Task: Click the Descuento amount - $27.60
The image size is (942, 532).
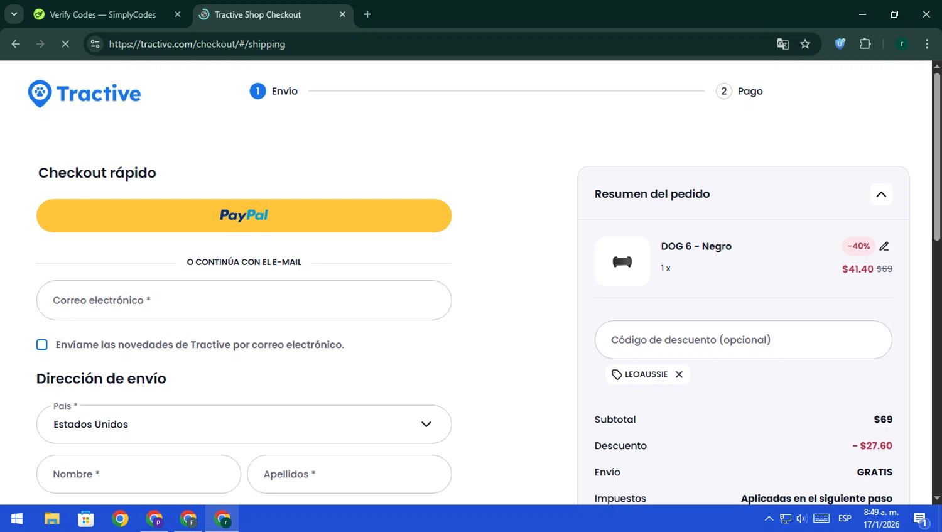Action: point(872,446)
